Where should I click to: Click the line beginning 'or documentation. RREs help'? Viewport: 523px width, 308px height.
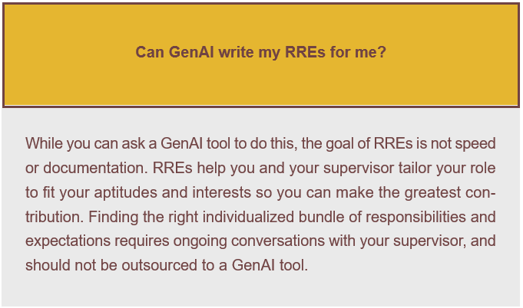pyautogui.click(x=261, y=168)
